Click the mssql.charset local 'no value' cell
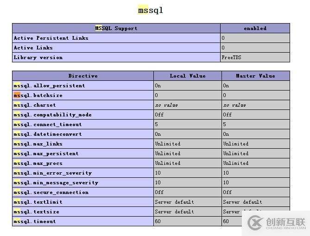The image size is (310, 236). coord(166,105)
